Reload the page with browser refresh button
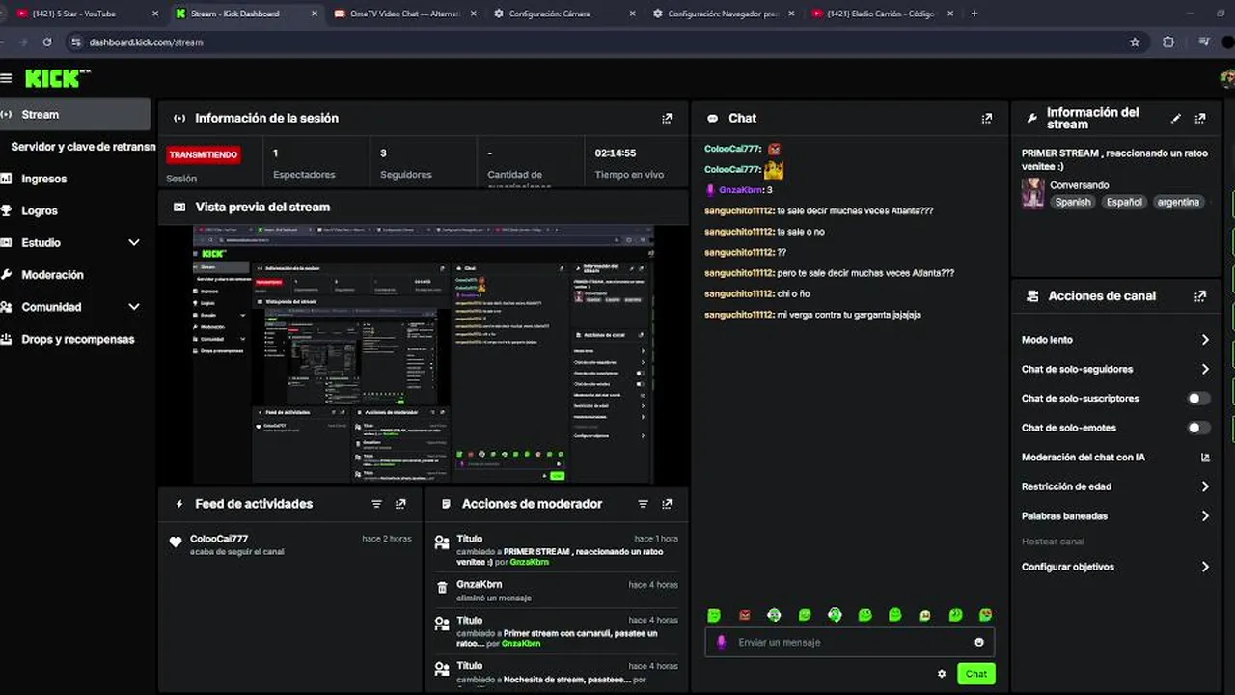Viewport: 1235px width, 695px height. click(x=47, y=42)
